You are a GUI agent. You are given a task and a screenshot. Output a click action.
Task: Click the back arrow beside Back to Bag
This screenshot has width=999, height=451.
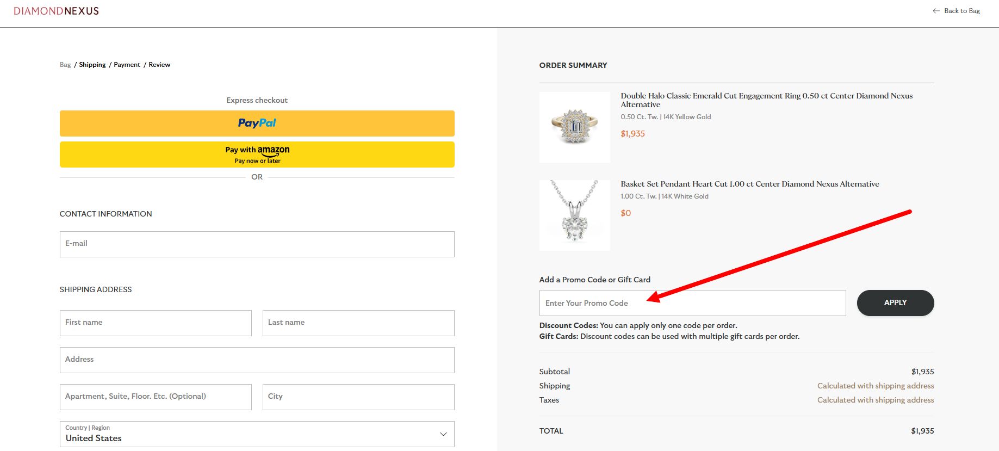tap(936, 10)
